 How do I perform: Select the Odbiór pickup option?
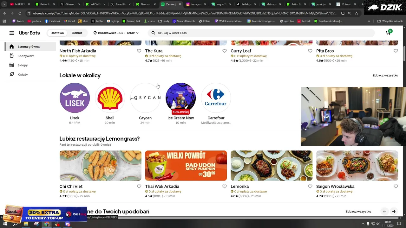(77, 33)
